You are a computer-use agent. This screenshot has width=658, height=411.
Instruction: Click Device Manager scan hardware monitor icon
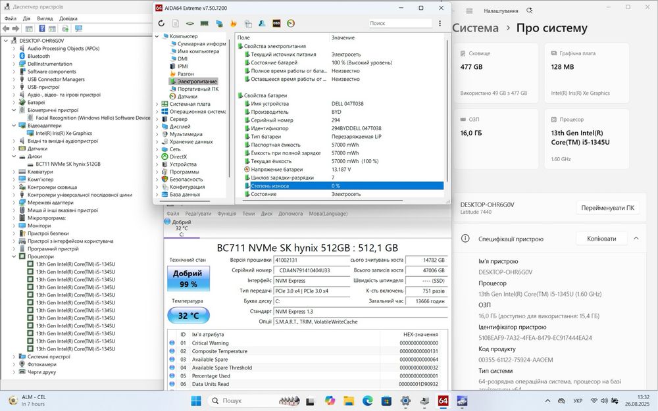78,28
